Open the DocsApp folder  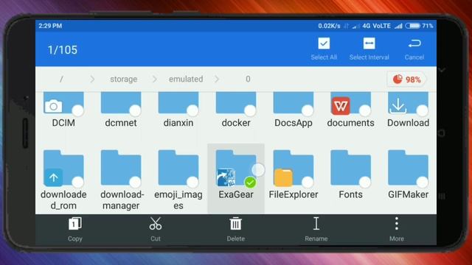[294, 103]
